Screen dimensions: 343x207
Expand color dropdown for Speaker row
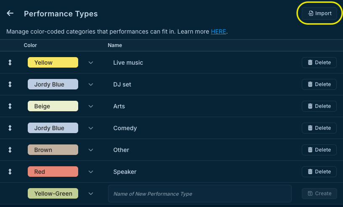click(x=91, y=172)
